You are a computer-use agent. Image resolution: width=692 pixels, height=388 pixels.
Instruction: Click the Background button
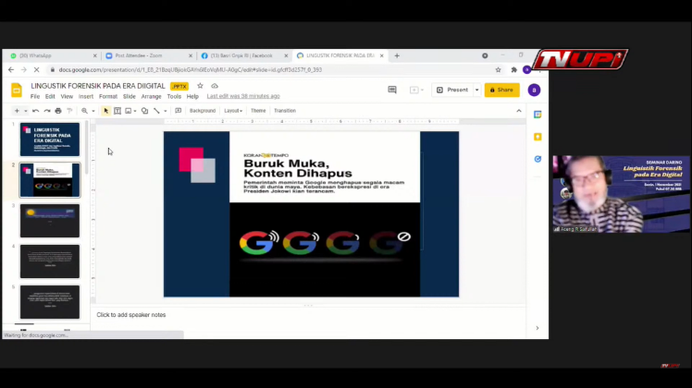[203, 111]
